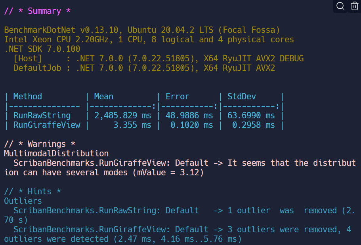Click the 'Outliers' hint label
The width and height of the screenshot is (361, 245).
click(23, 201)
